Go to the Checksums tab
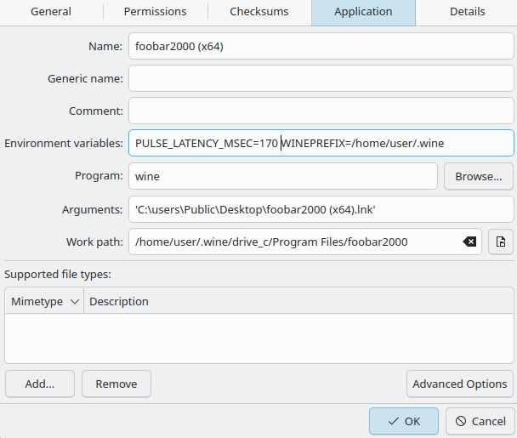Image resolution: width=517 pixels, height=438 pixels. [x=259, y=12]
